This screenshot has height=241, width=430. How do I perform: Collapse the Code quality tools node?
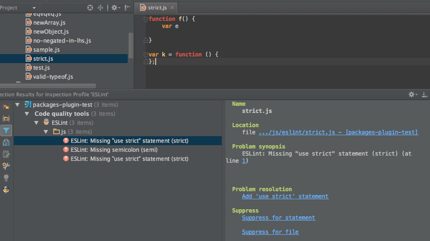[x=27, y=114]
